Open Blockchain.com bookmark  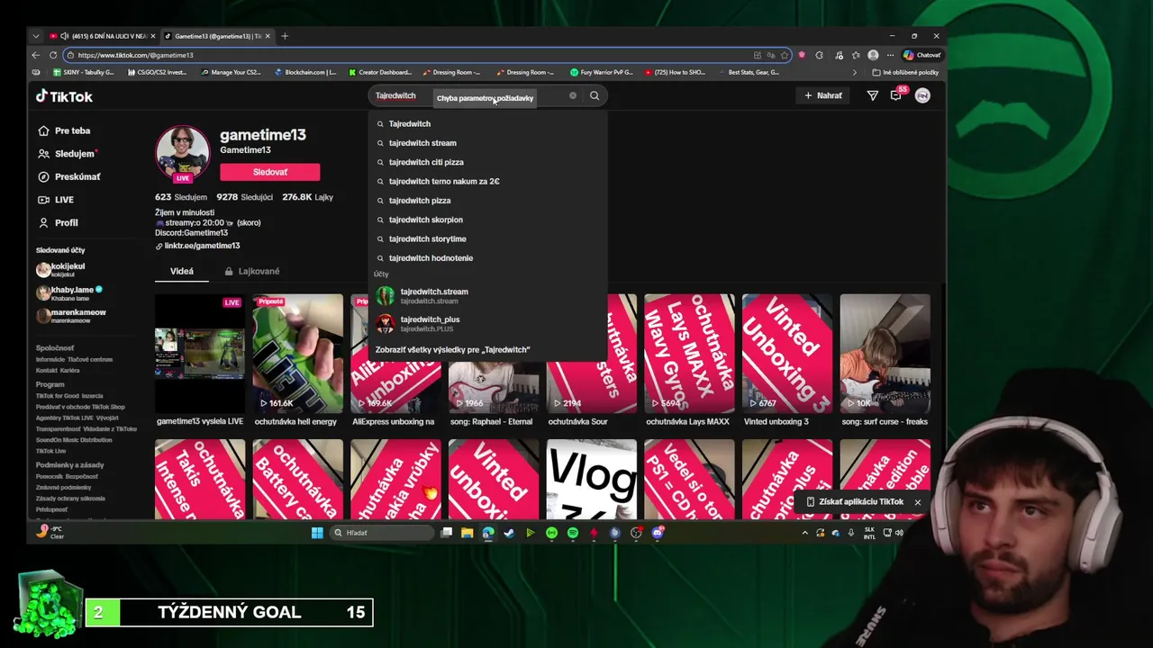pos(305,72)
